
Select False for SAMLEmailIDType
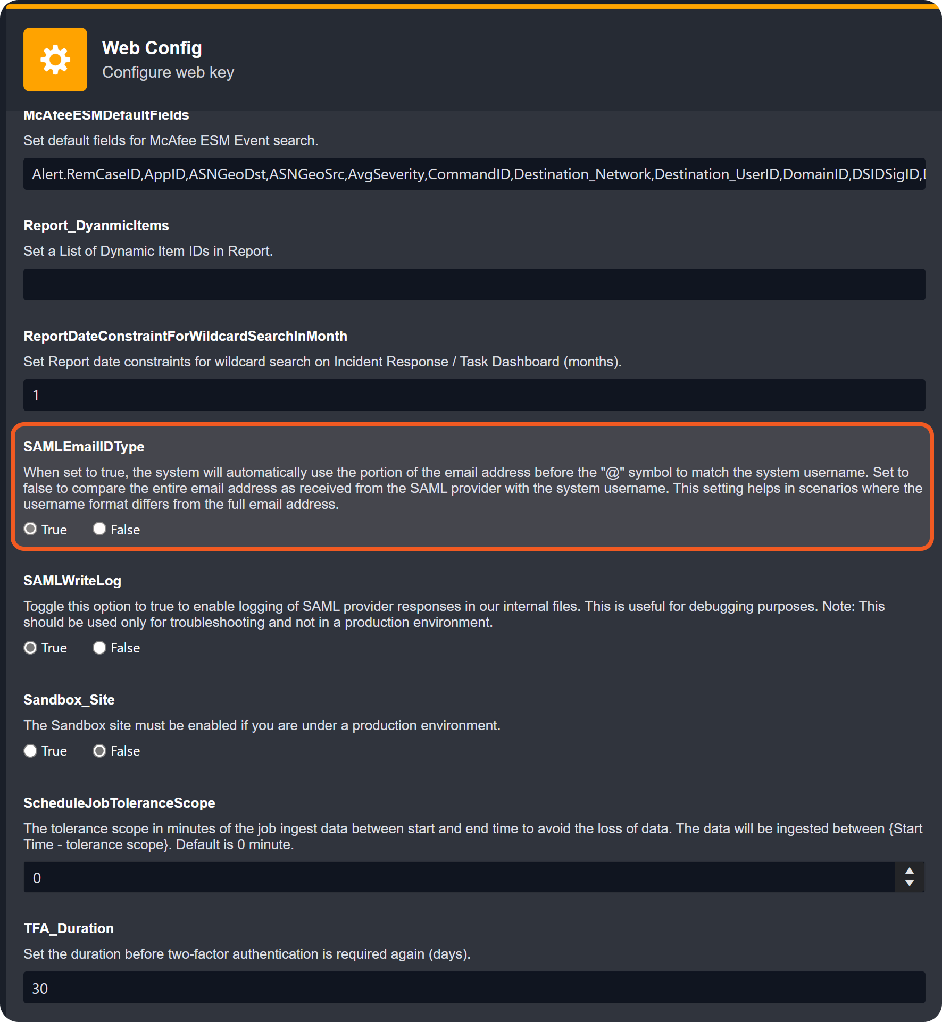click(x=99, y=529)
